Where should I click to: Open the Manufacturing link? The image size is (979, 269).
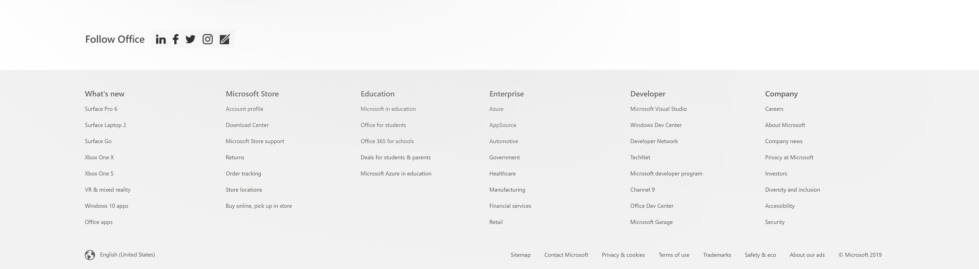click(x=507, y=189)
